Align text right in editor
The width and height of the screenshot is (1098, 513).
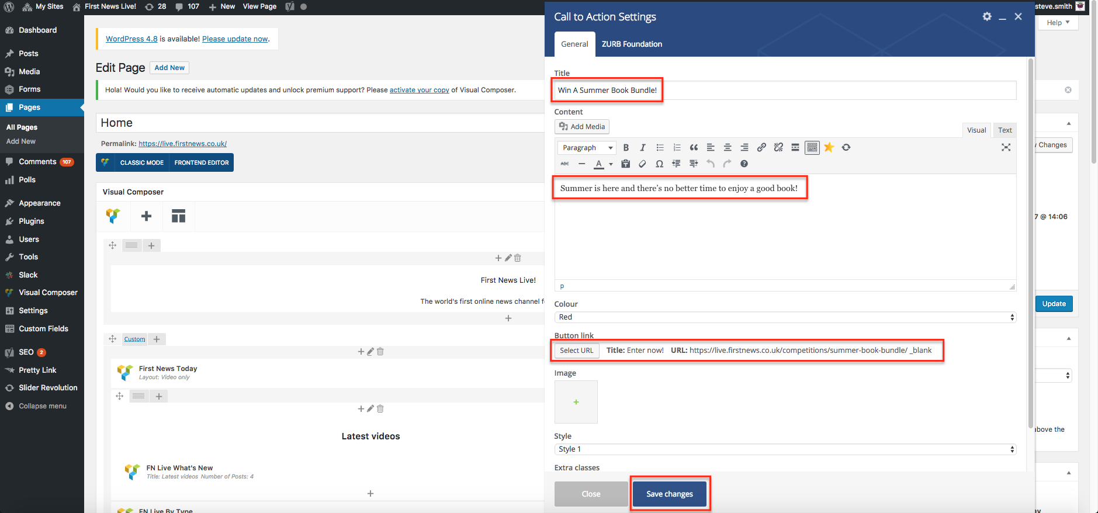pos(744,148)
